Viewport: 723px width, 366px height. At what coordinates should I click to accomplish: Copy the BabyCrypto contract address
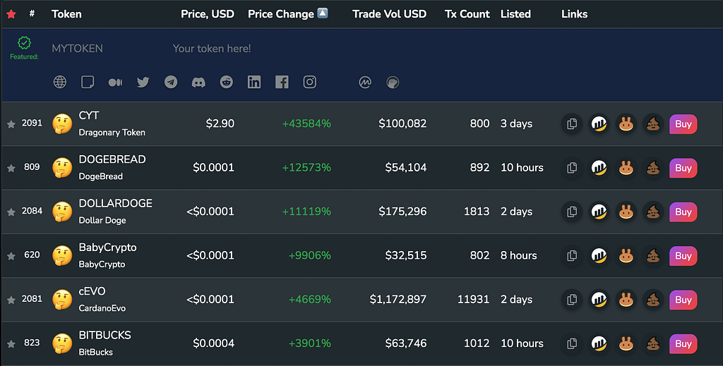(572, 256)
